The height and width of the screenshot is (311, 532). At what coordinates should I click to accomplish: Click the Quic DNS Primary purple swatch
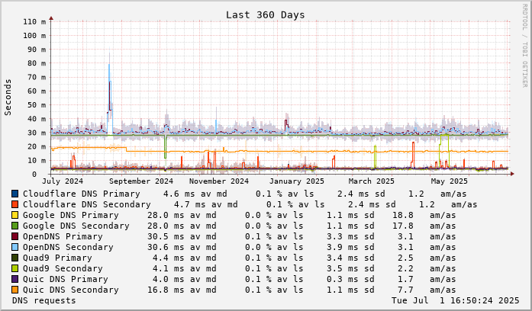coord(15,279)
